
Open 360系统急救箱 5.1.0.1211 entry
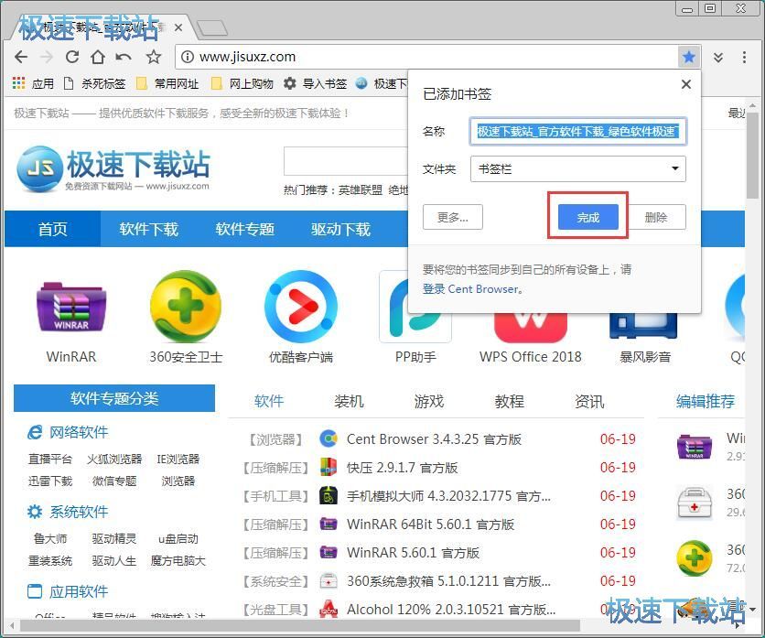click(448, 581)
